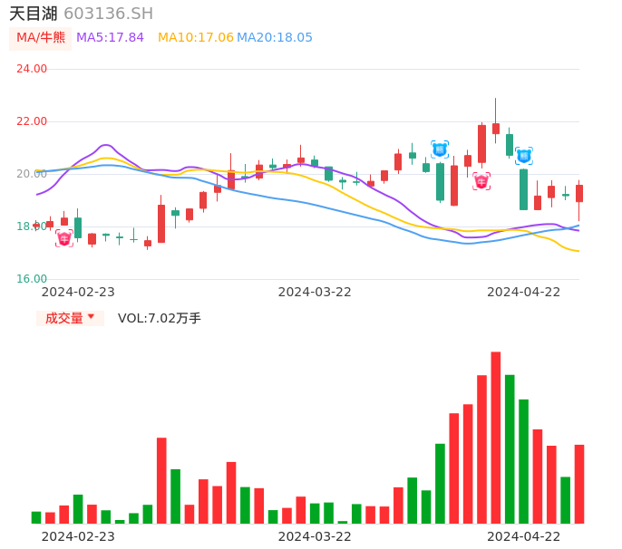The height and width of the screenshot is (549, 622).
Task: Click the 2024-04-22 date label under the volume chart
Action: pyautogui.click(x=524, y=536)
